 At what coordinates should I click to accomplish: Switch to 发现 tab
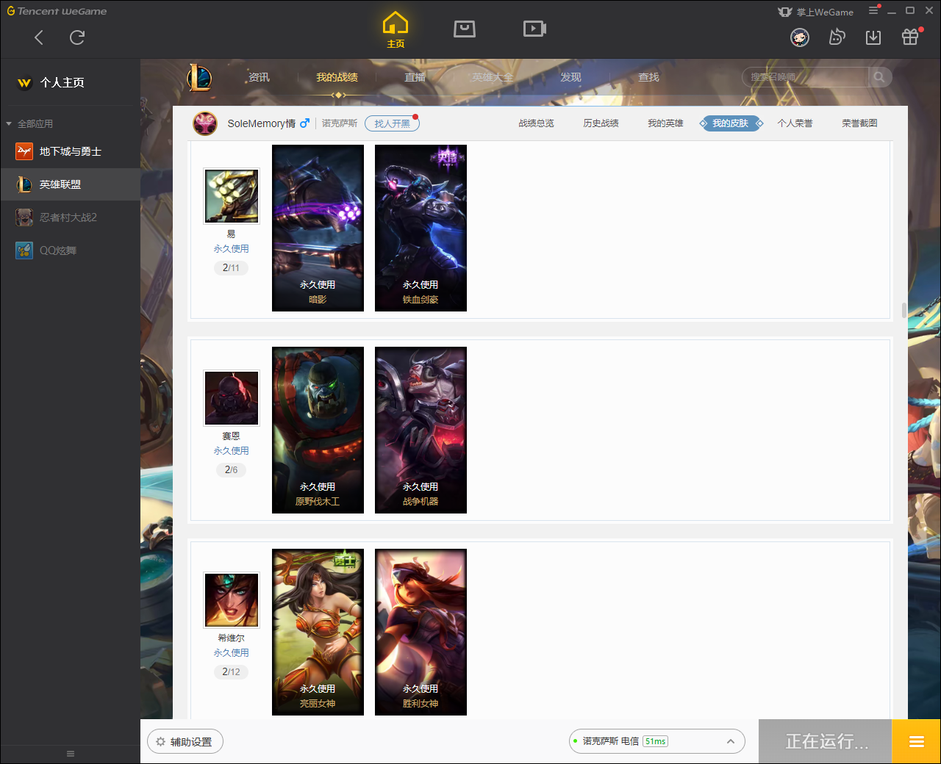570,77
